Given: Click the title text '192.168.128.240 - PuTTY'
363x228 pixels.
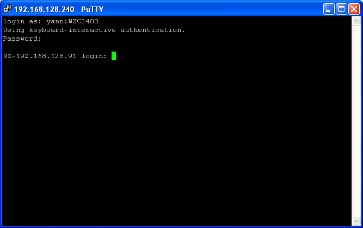Looking at the screenshot, I should click(59, 9).
